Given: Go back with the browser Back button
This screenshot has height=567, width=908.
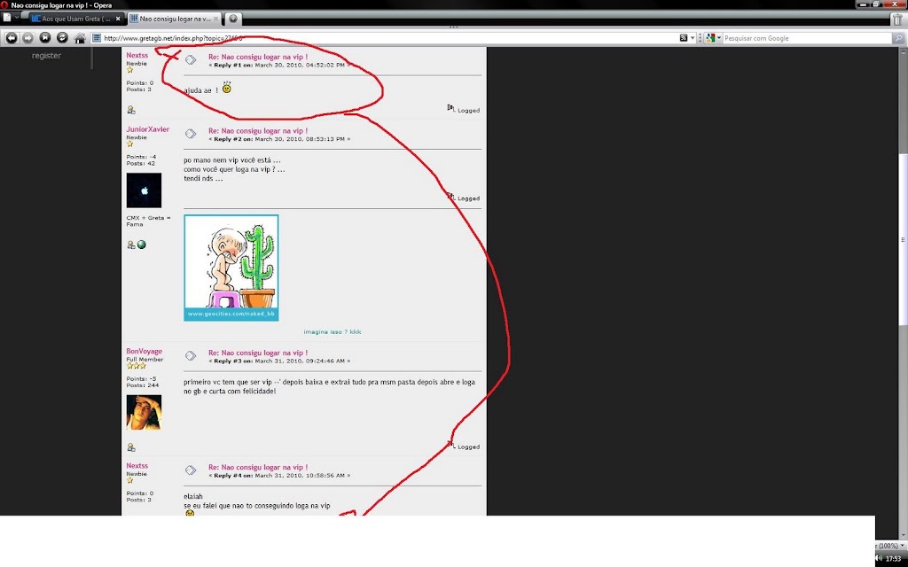Looking at the screenshot, I should pyautogui.click(x=11, y=38).
